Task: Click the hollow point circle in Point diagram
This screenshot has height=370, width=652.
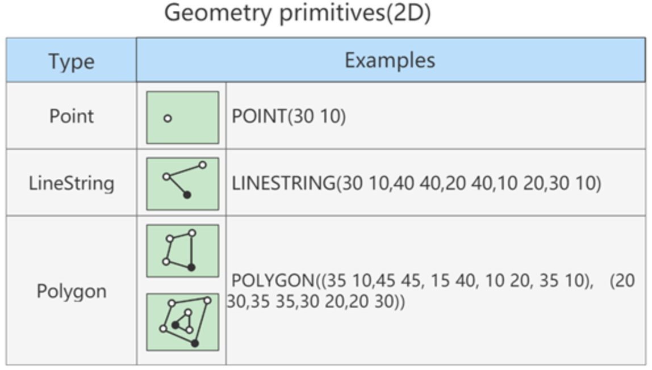Action: tap(168, 119)
